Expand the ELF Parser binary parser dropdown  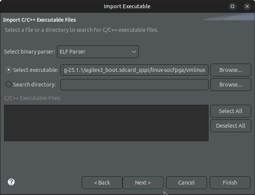pos(98,52)
